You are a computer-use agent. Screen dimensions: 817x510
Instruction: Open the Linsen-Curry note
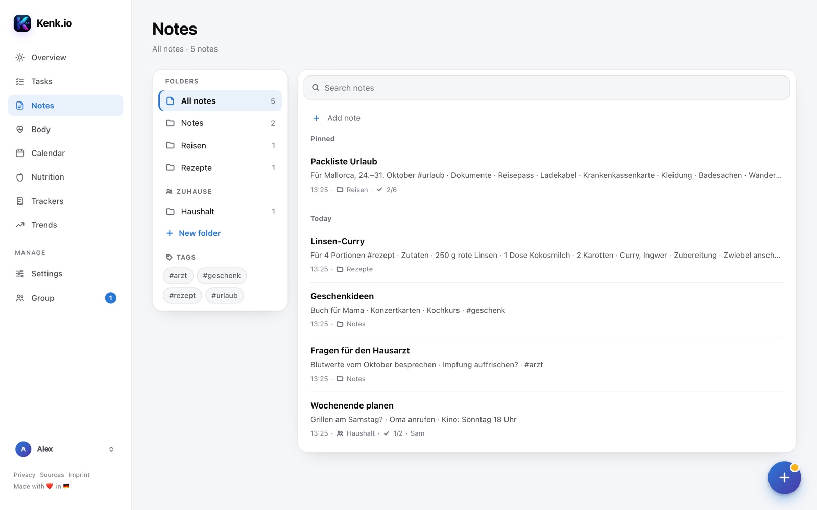[547, 255]
